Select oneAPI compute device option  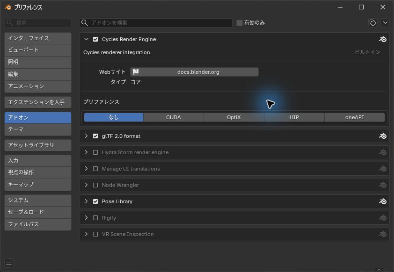point(355,117)
